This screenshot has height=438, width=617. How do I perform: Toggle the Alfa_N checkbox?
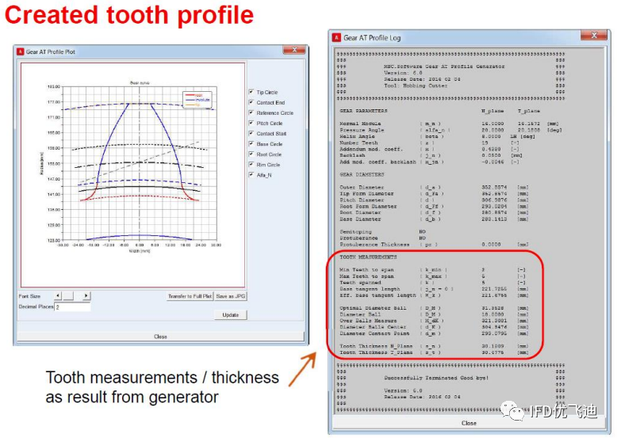point(251,175)
